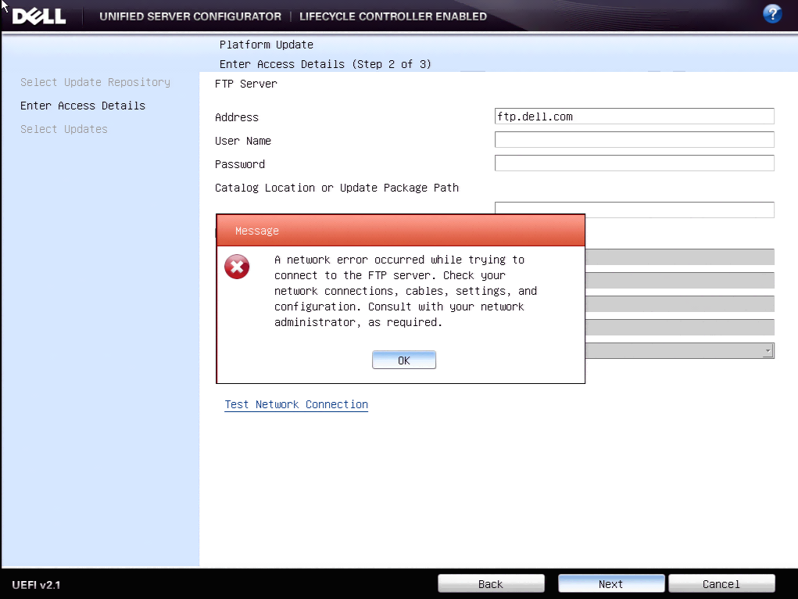
Task: Focus the User Name field
Action: [x=634, y=139]
